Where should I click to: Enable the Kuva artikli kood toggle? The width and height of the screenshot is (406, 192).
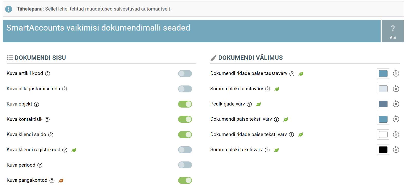click(x=185, y=74)
